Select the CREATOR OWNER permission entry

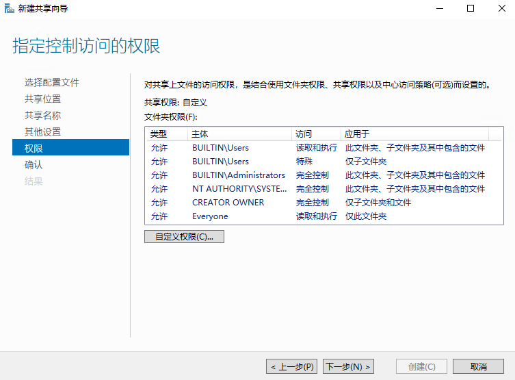tap(228, 203)
